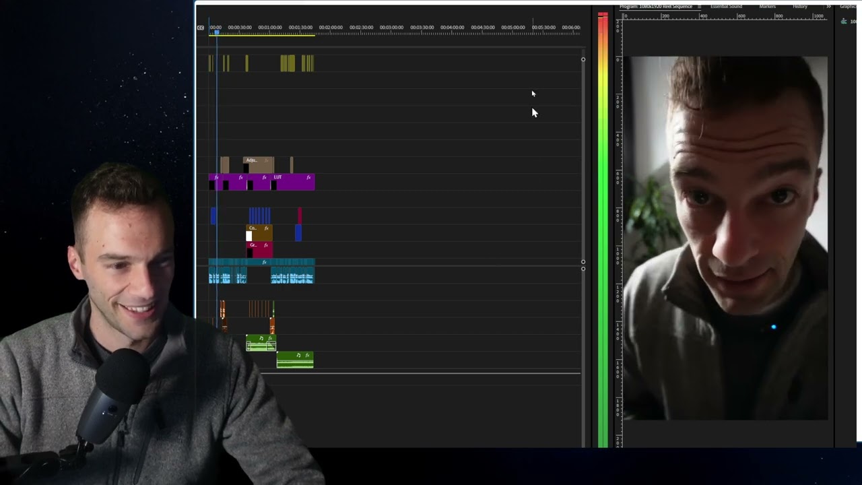Click the horizontal scrollbar below the timeline tracks
The image size is (862, 485).
[421, 373]
